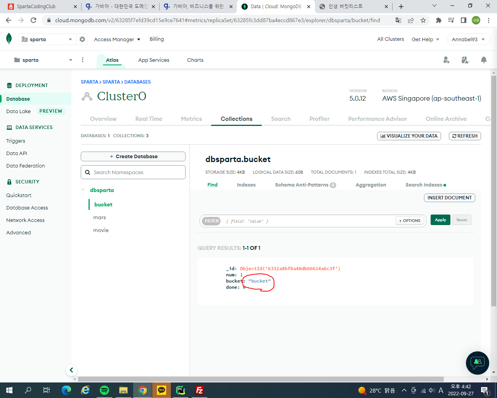Open the support chat bubble

pyautogui.click(x=478, y=363)
